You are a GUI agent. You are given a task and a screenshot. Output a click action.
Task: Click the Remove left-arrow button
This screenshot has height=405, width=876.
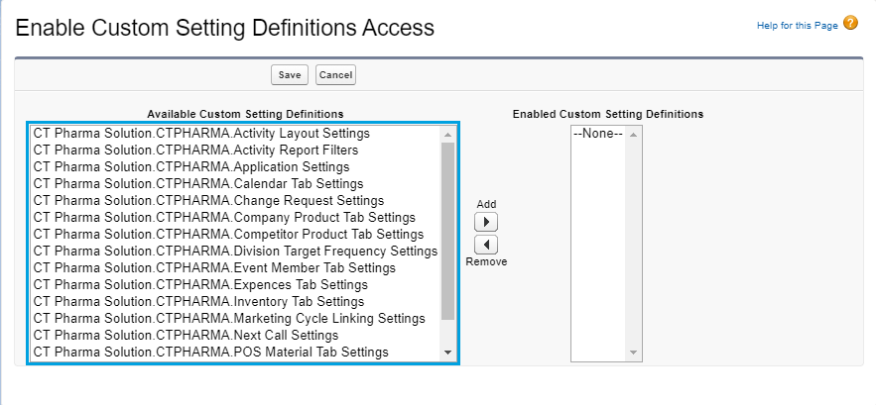tap(486, 244)
